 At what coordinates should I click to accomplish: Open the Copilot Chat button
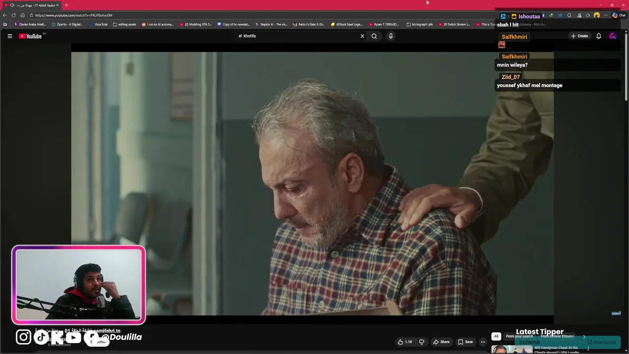pyautogui.click(x=618, y=15)
